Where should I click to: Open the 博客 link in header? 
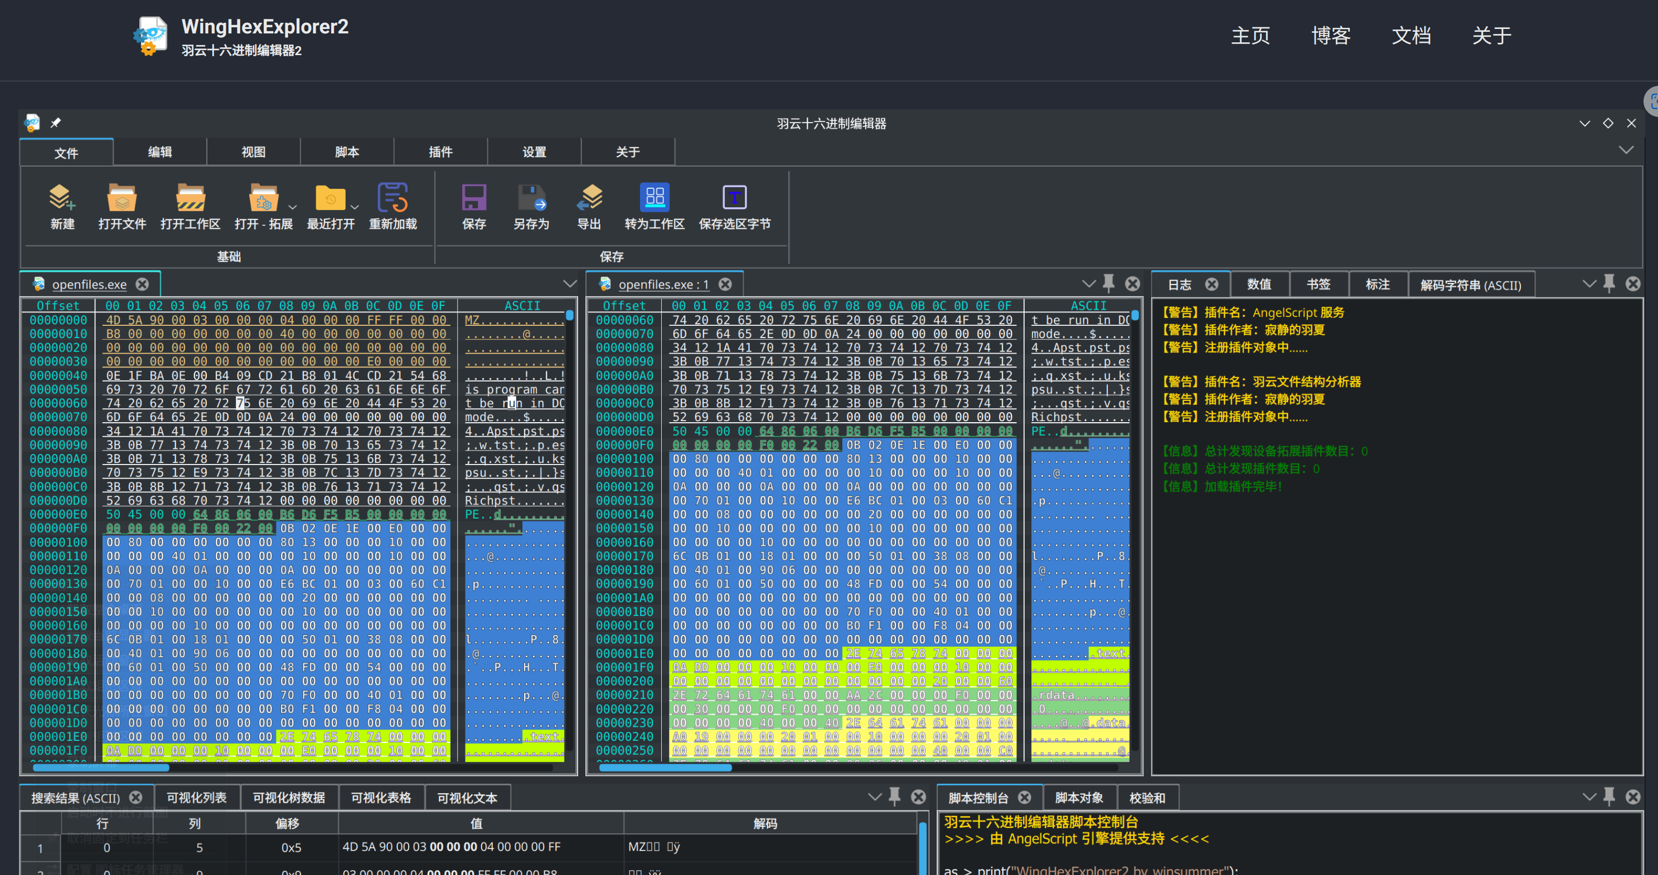click(1330, 36)
